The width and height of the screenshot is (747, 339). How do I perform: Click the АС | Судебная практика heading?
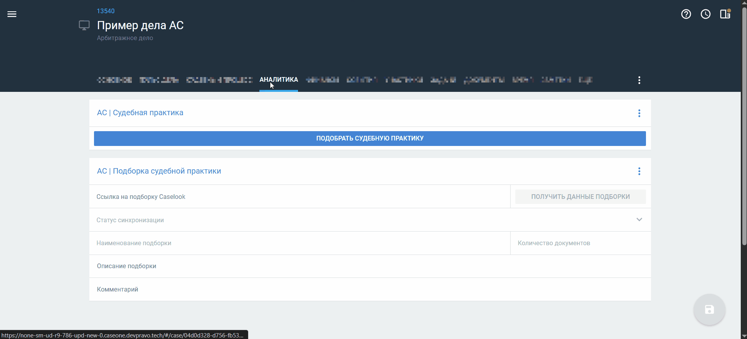tap(140, 113)
